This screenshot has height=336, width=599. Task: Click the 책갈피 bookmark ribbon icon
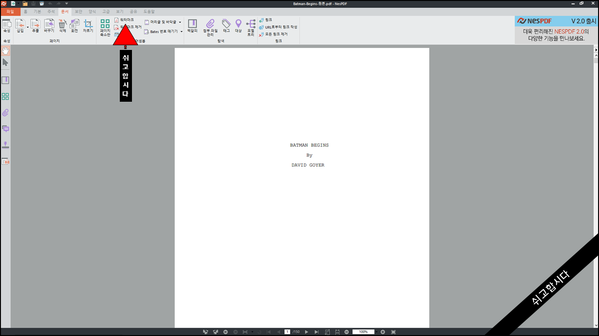coord(192,26)
